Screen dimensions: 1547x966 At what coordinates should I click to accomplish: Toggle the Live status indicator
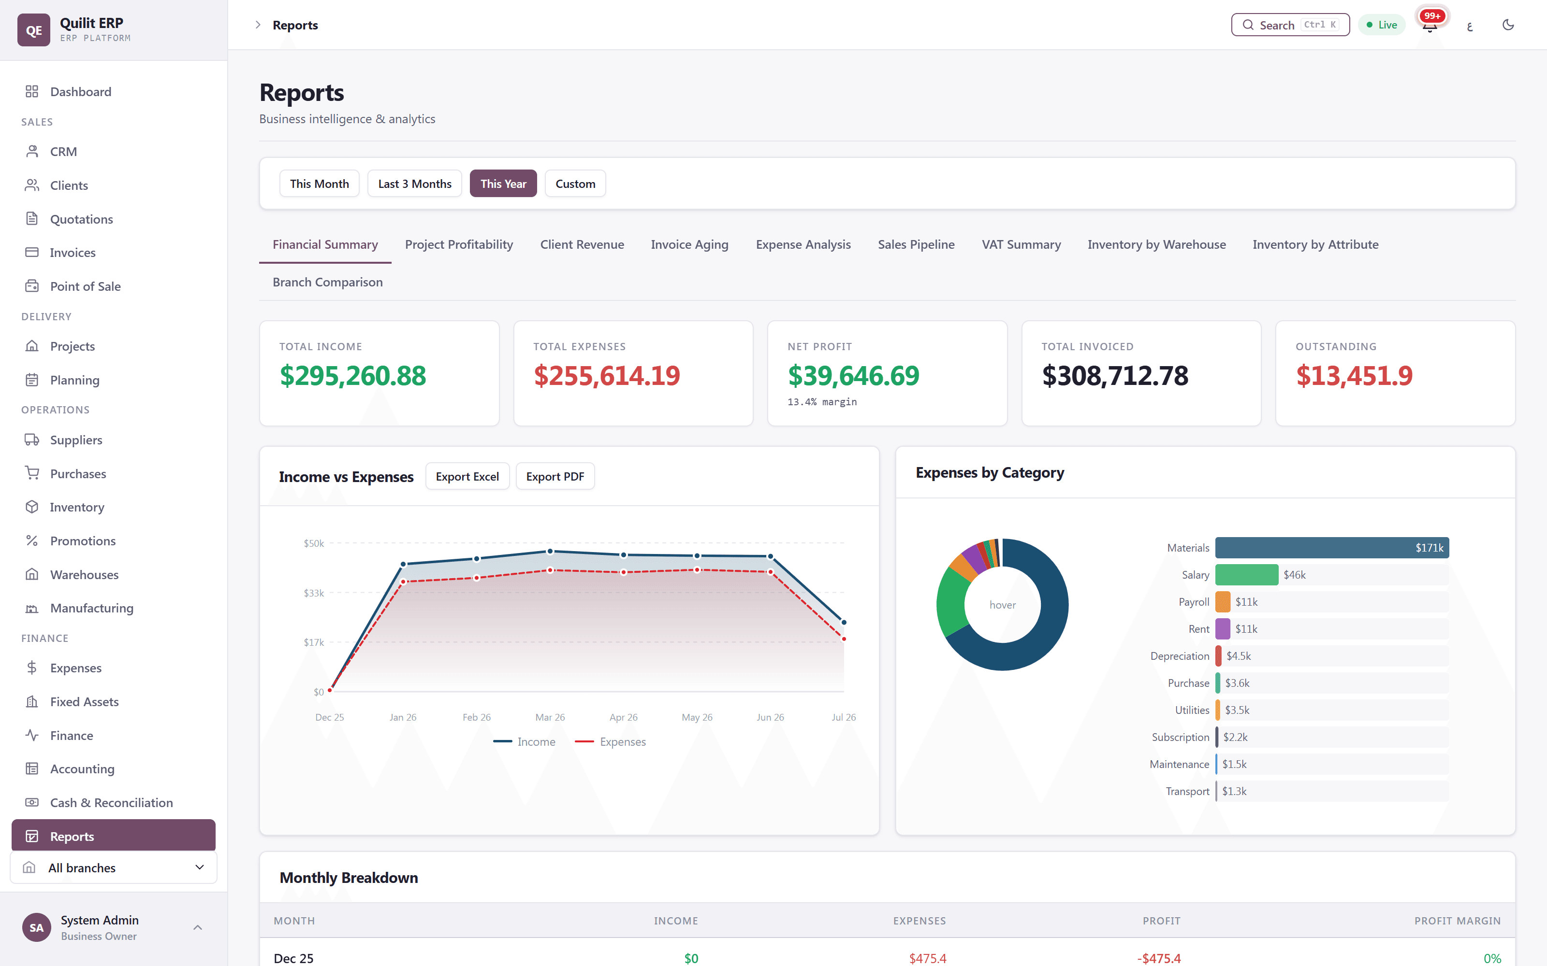click(1382, 25)
